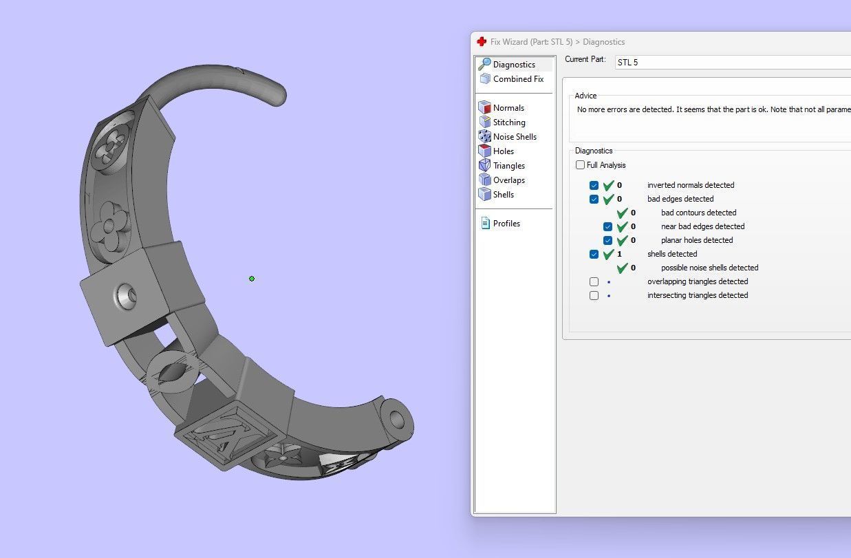Image resolution: width=851 pixels, height=558 pixels.
Task: Click 'bad contours detected' text
Action: (698, 213)
